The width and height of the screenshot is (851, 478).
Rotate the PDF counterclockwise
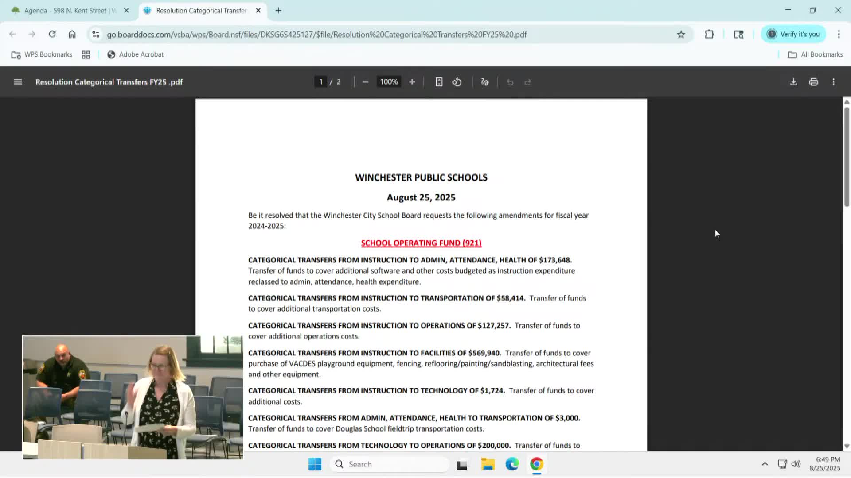[457, 82]
